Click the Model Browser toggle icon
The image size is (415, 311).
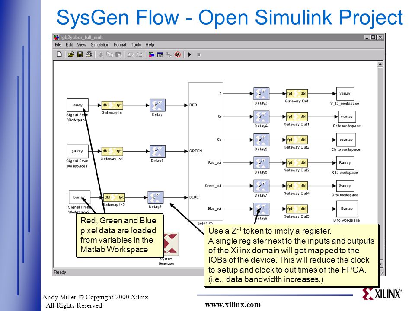pyautogui.click(x=160, y=55)
